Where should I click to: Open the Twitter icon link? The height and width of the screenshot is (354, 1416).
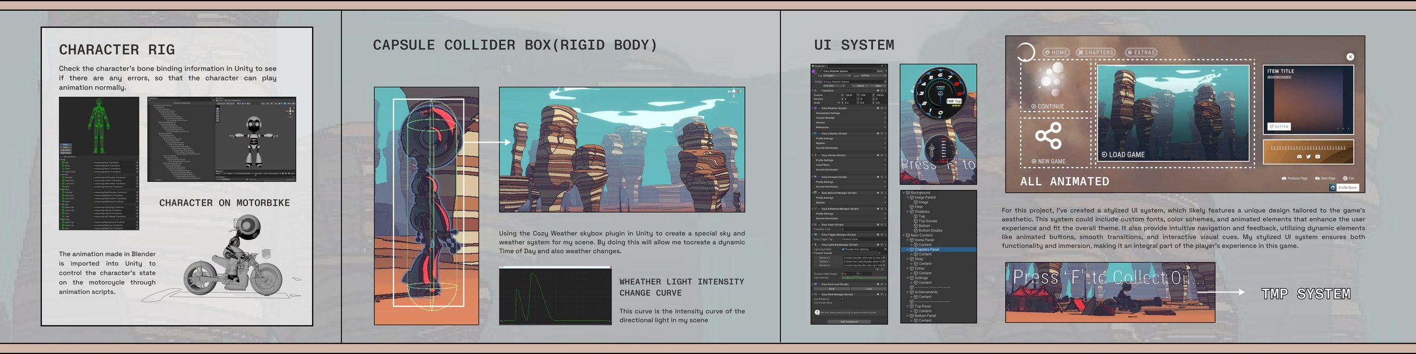(1308, 156)
